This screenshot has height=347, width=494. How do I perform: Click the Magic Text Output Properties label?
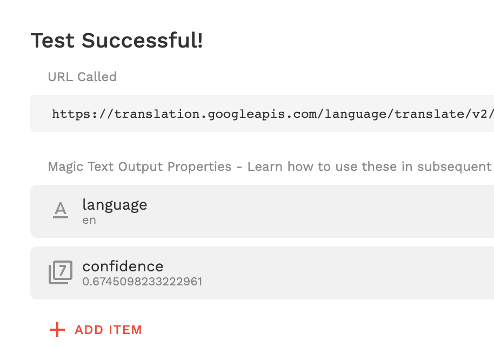(139, 166)
